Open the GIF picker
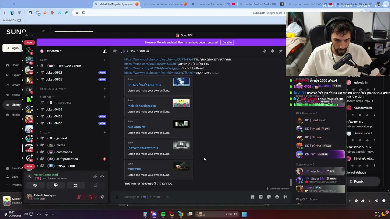The height and width of the screenshot is (219, 390). click(x=261, y=197)
